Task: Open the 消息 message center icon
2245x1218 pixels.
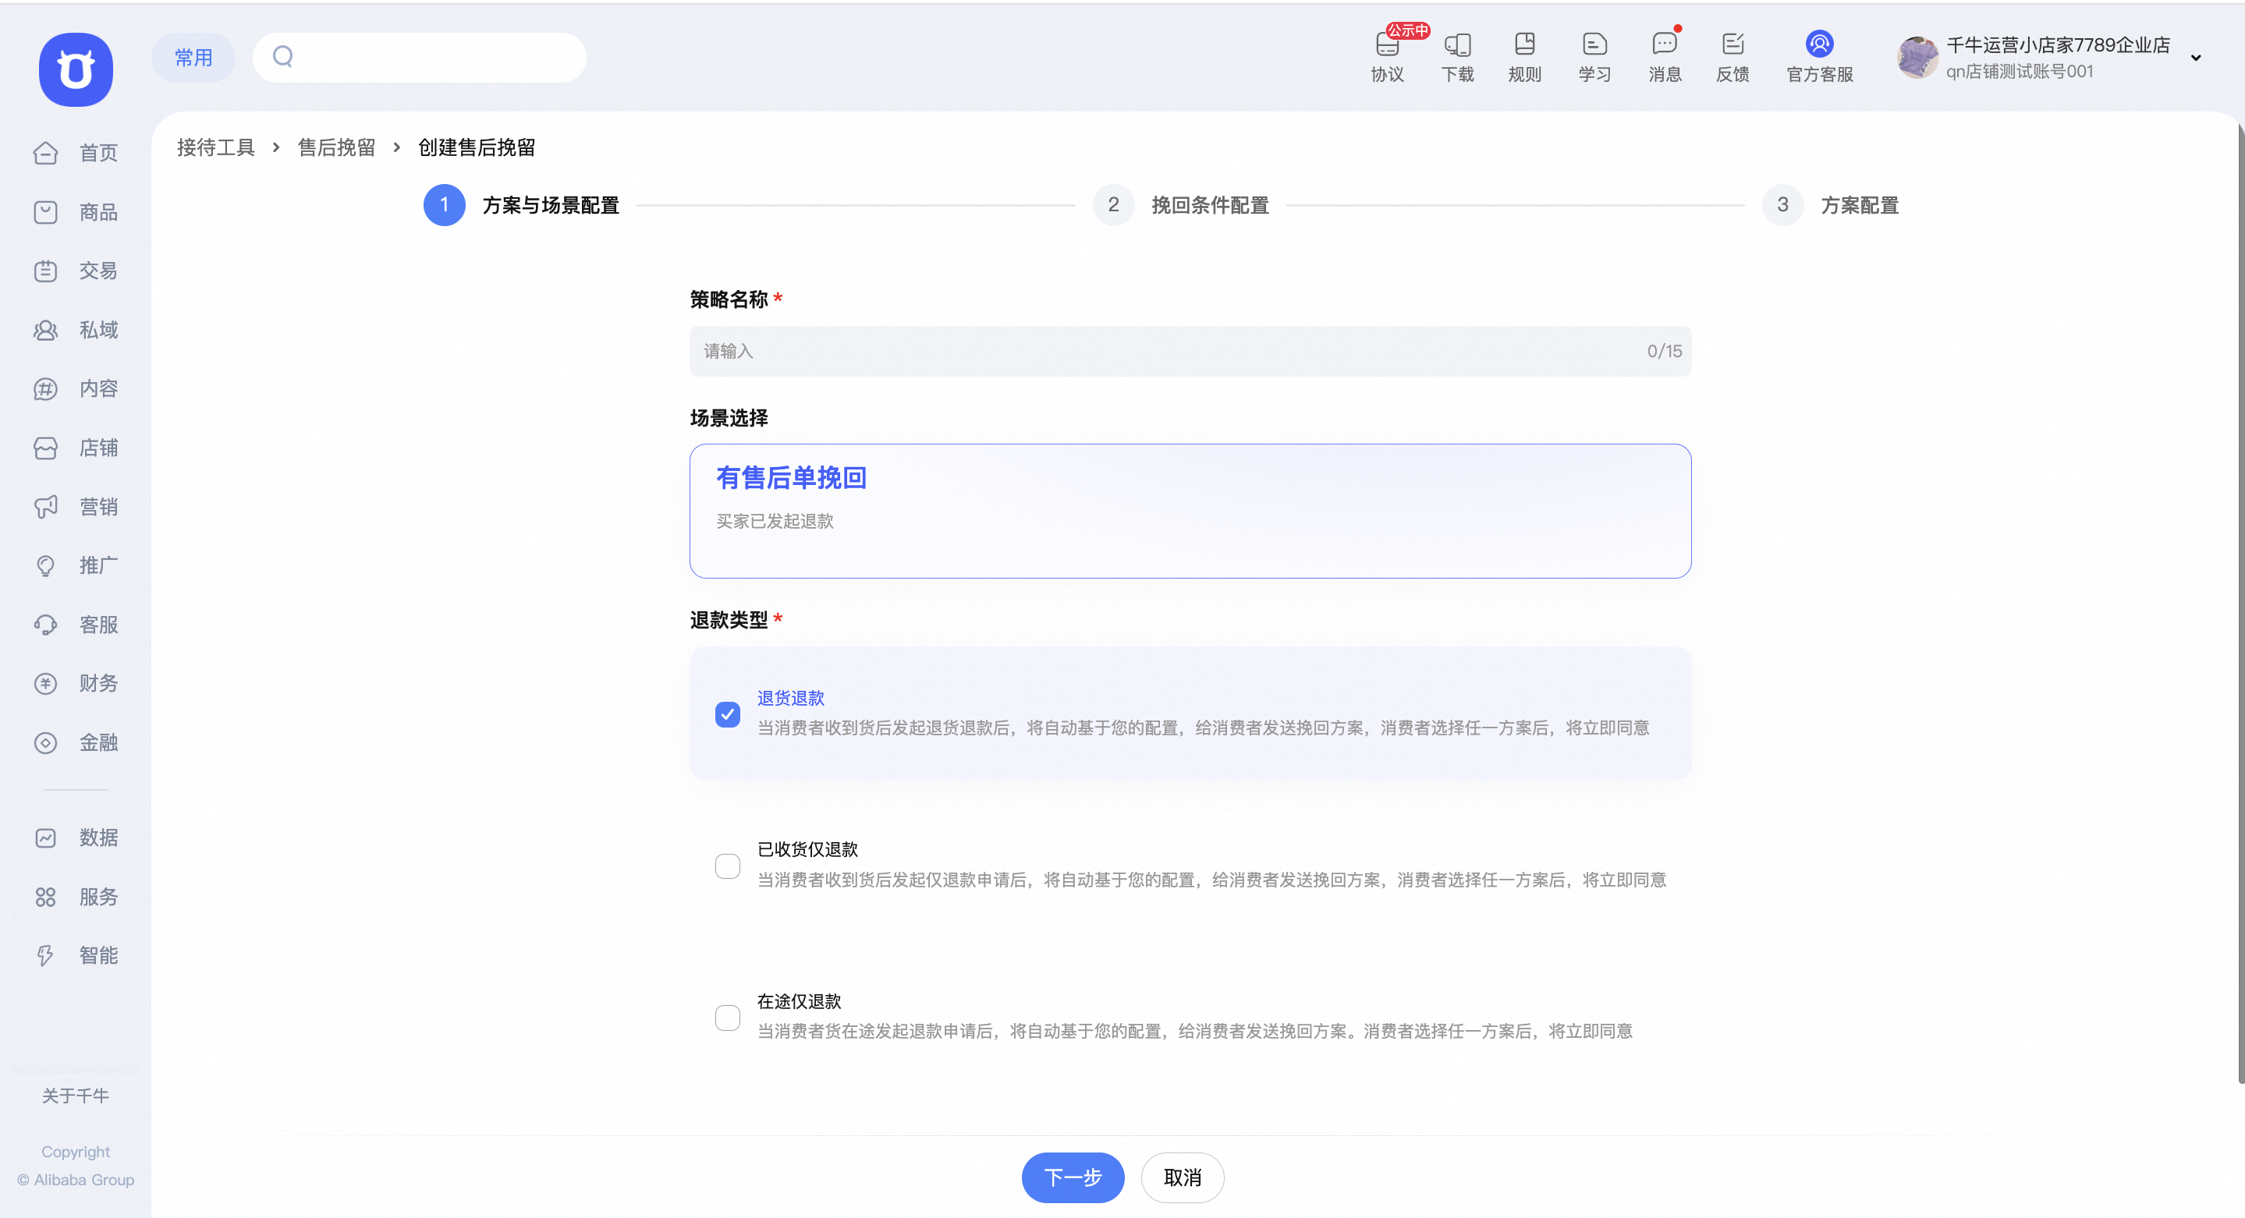Action: (1665, 57)
